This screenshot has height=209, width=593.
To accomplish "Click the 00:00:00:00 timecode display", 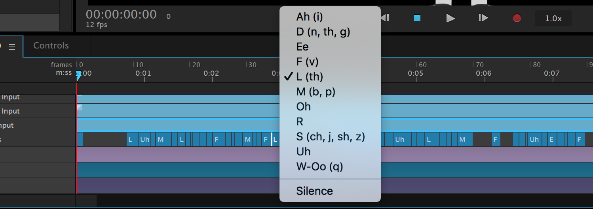I will pos(121,15).
